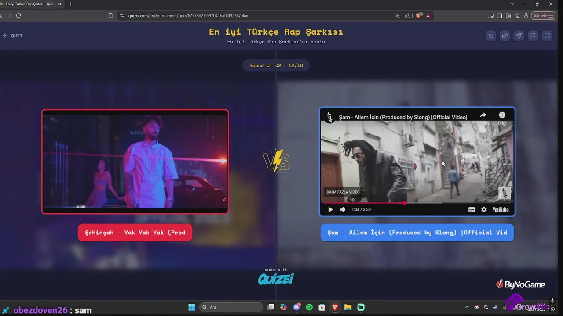The image size is (563, 316).
Task: Open Brave Rewards triangle icon
Action: coord(428,16)
